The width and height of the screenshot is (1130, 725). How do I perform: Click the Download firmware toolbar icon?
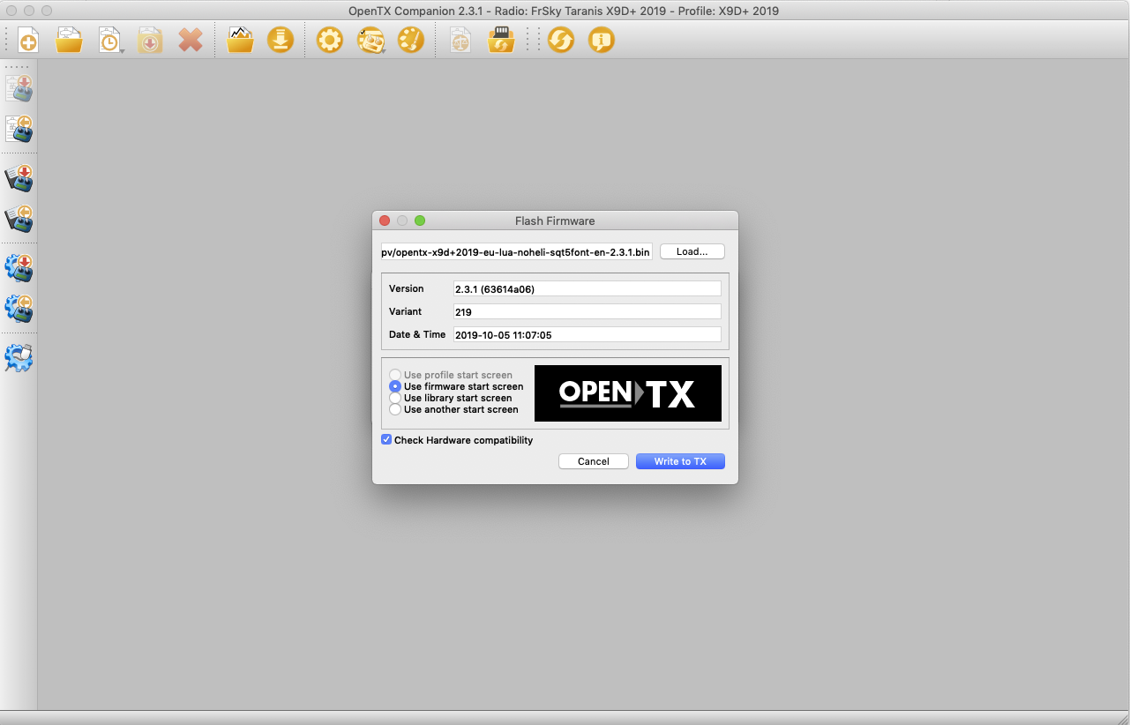tap(280, 41)
